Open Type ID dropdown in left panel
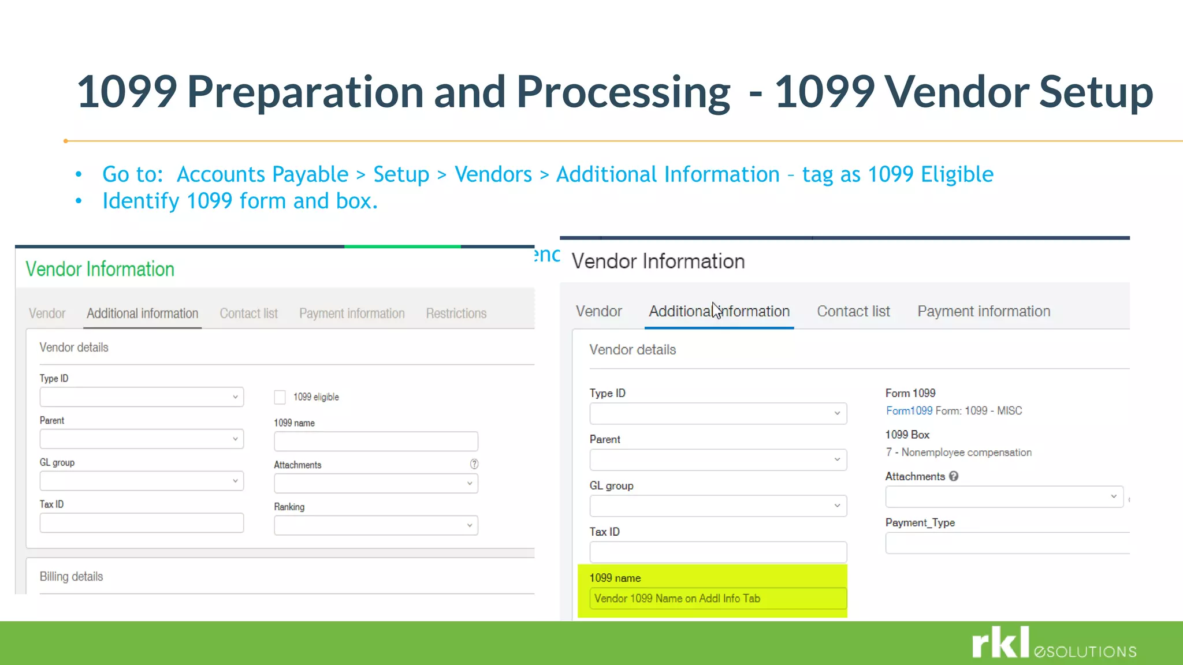The height and width of the screenshot is (665, 1183). pyautogui.click(x=142, y=397)
